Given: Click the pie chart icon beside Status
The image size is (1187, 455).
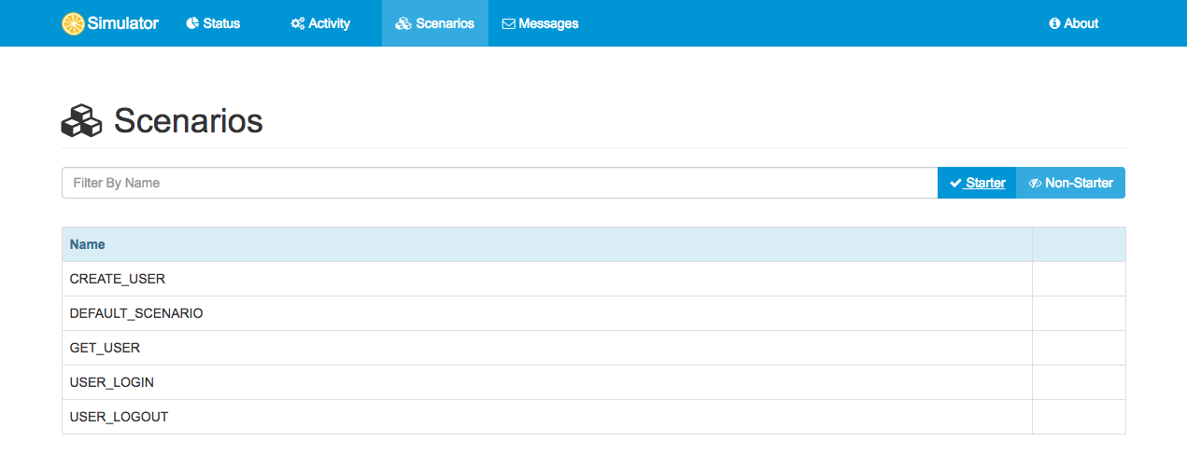Looking at the screenshot, I should pyautogui.click(x=192, y=23).
